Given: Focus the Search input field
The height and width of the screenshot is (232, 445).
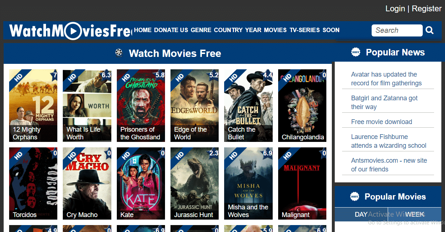Looking at the screenshot, I should click(x=397, y=30).
